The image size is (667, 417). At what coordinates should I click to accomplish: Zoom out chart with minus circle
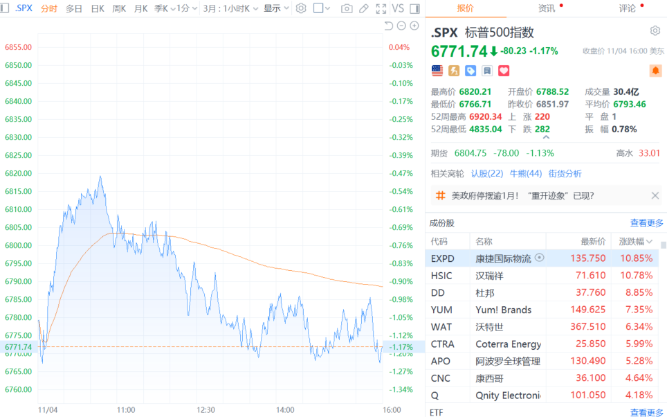pos(401,26)
